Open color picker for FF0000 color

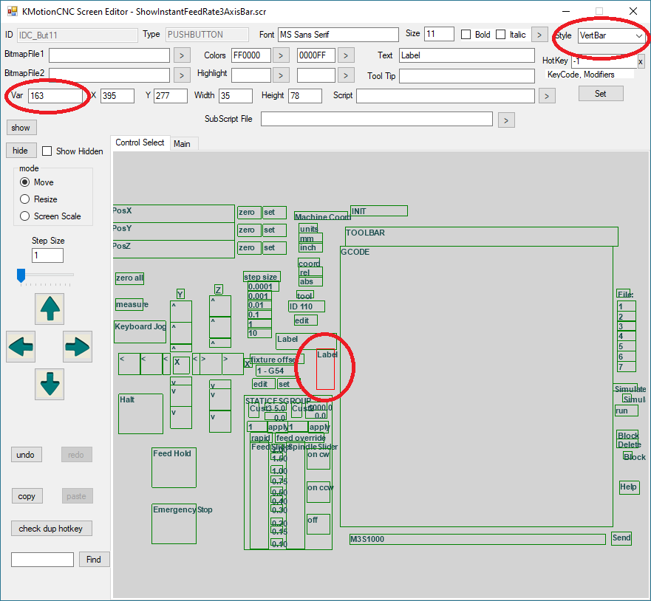pos(281,55)
